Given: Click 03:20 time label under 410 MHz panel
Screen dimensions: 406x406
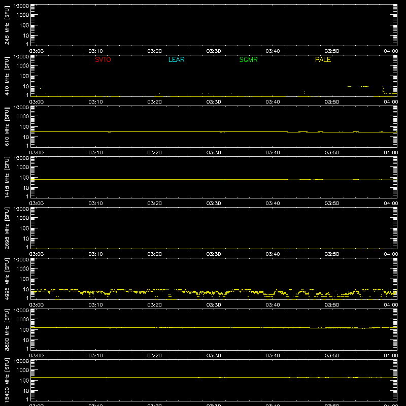Looking at the screenshot, I should (x=155, y=102).
